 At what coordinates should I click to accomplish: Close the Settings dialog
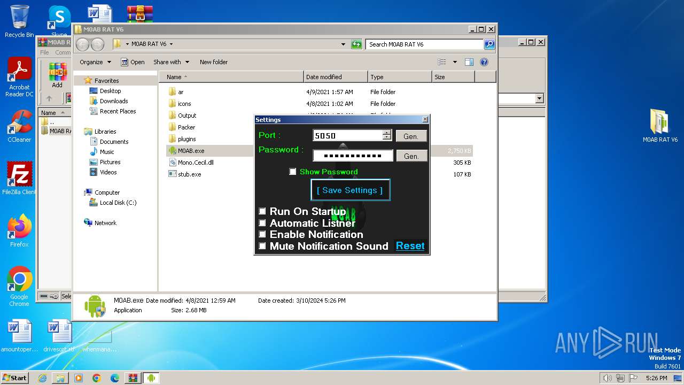[x=425, y=119]
